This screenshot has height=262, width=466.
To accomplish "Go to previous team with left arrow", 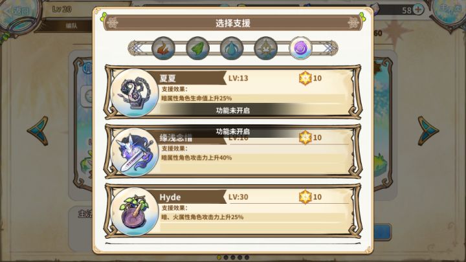I will [38, 131].
